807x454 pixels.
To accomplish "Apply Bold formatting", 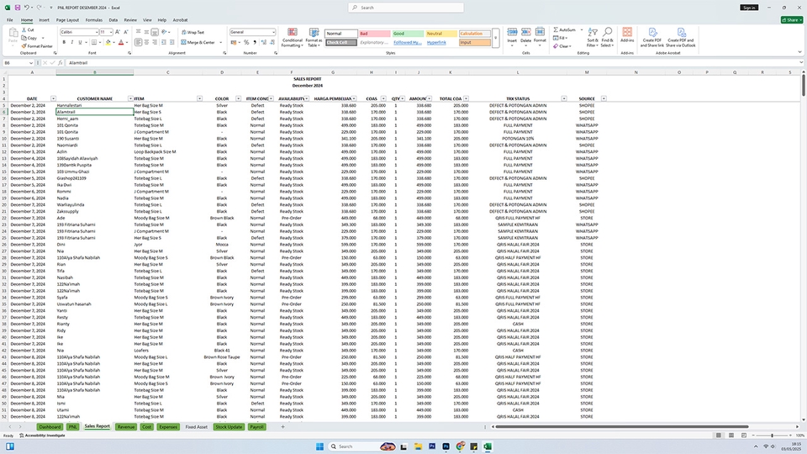I will (x=64, y=42).
